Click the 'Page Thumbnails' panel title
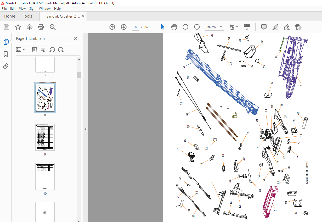Image resolution: width=322 pixels, height=222 pixels. pos(31,38)
